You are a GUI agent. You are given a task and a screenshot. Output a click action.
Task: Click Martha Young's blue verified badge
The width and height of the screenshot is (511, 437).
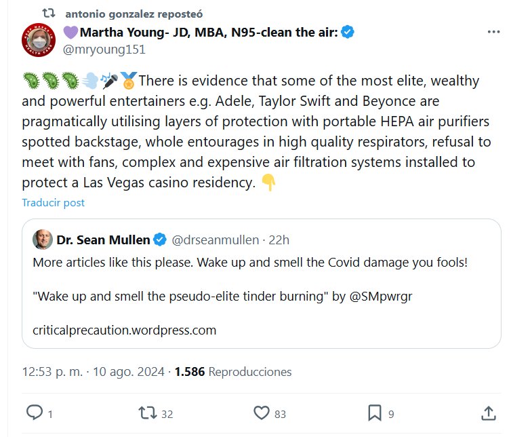point(348,32)
